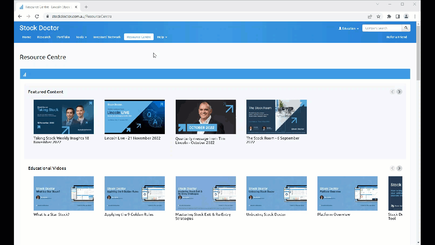Bookmark this page with the star icon
Image resolution: width=435 pixels, height=245 pixels.
[x=378, y=16]
